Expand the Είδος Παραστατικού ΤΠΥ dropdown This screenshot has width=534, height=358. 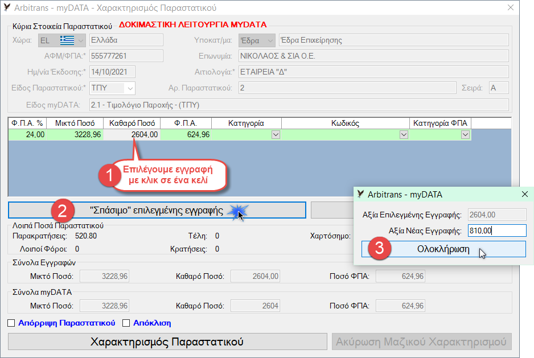(x=130, y=89)
